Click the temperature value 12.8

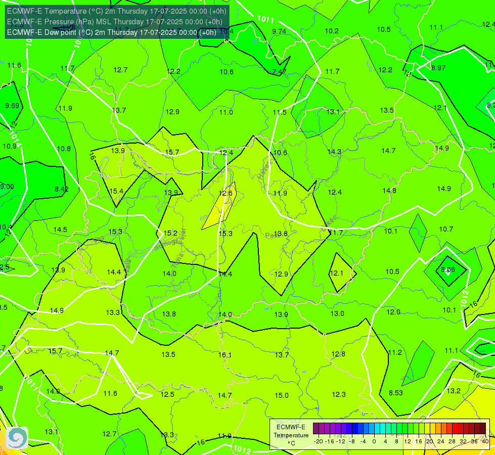[x=338, y=354]
